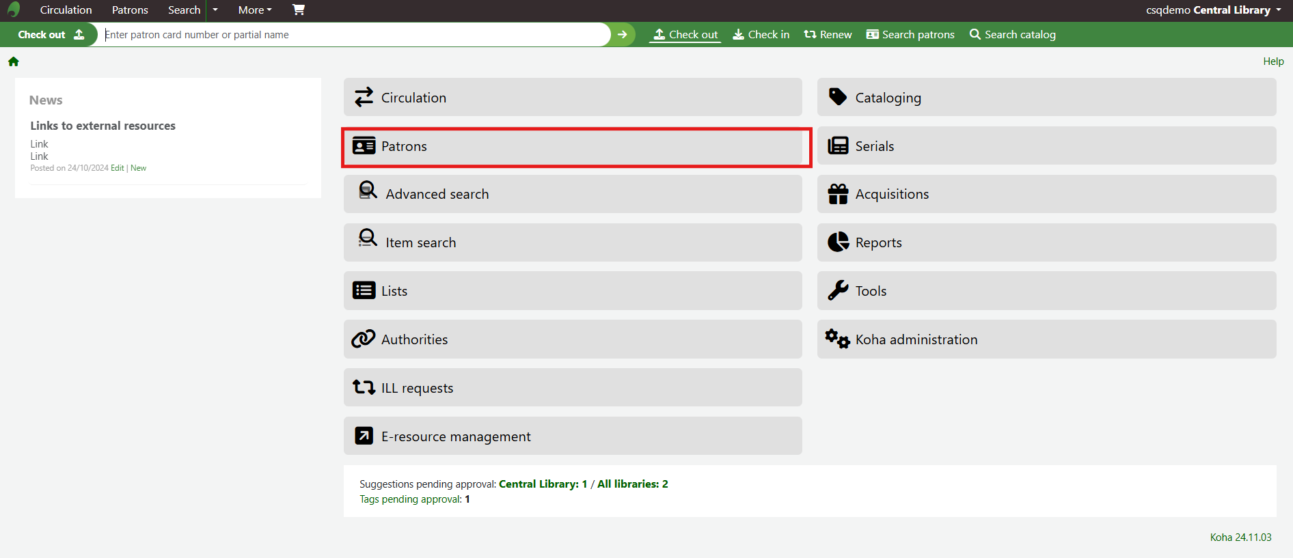Viewport: 1293px width, 558px height.
Task: Click the shopping cart icon in top bar
Action: [x=298, y=10]
